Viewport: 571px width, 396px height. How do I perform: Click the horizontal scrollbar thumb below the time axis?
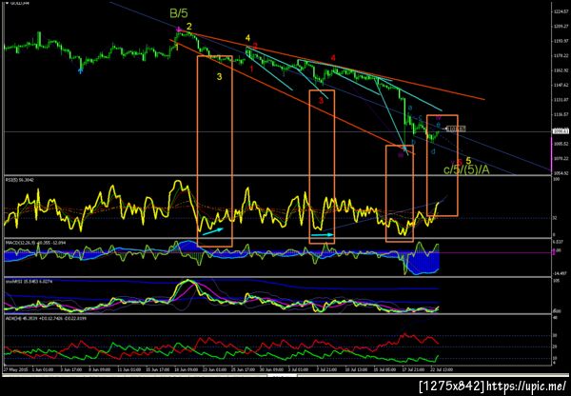point(283,375)
